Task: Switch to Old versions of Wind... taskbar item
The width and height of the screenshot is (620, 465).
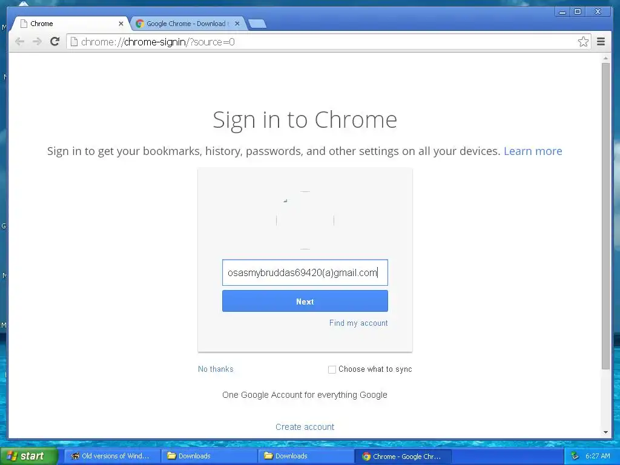Action: point(112,456)
